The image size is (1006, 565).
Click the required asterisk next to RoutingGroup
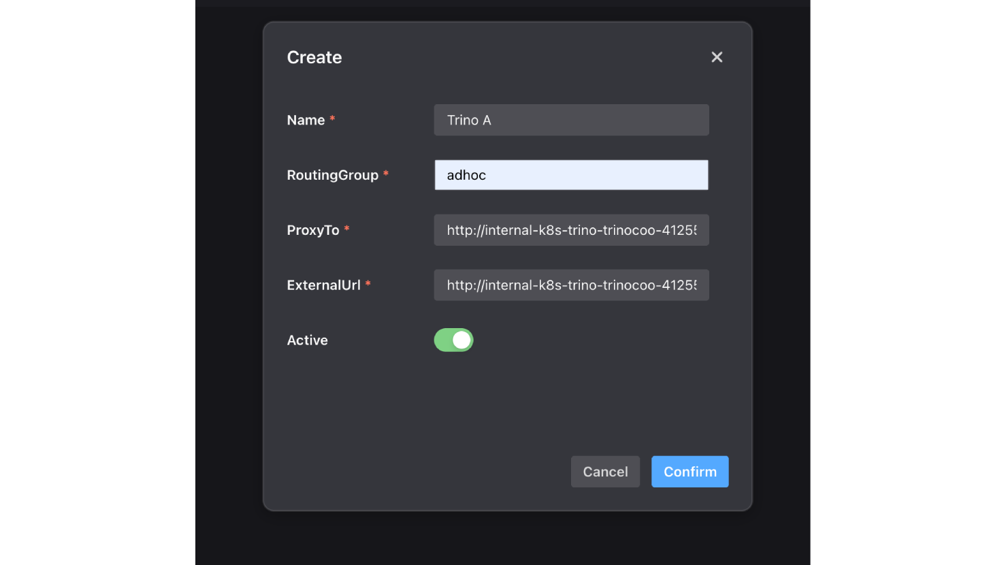pos(386,174)
